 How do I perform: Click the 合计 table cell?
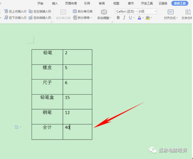47,132
